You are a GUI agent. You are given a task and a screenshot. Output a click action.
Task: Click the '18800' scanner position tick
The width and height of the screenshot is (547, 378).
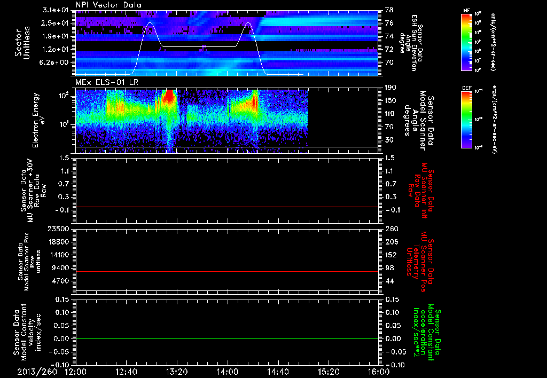pyautogui.click(x=59, y=242)
